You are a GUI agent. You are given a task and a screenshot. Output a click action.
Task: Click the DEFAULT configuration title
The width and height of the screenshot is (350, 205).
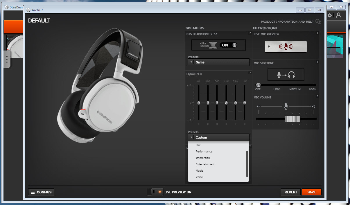click(x=39, y=21)
